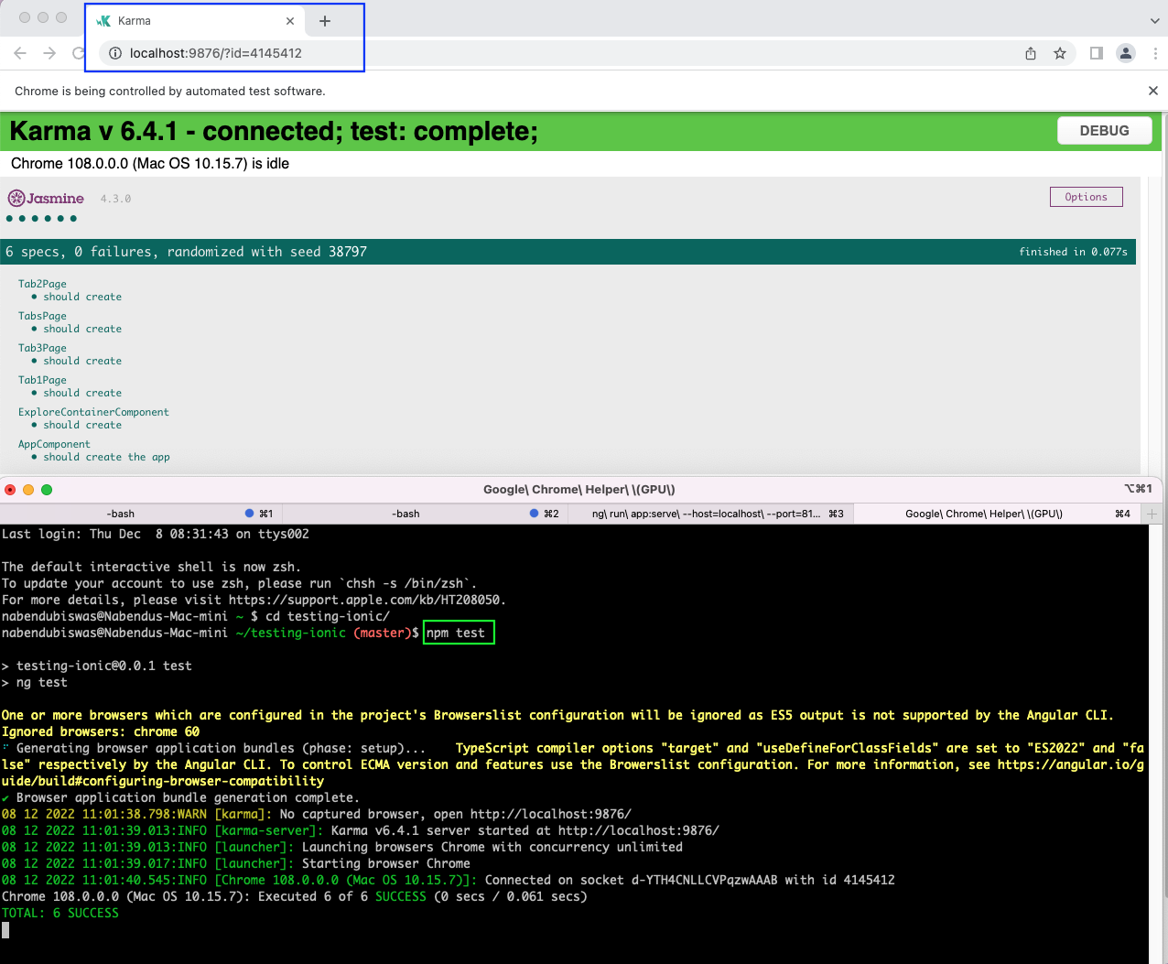This screenshot has width=1168, height=964.
Task: Click 'should create' under TabsPage
Action: (82, 329)
